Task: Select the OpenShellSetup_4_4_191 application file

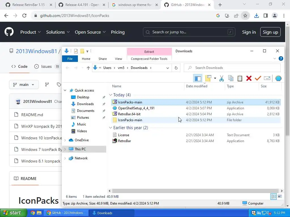Action: point(196,108)
